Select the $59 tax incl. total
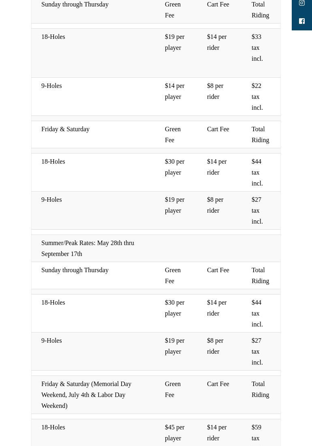Screen dimensions: 312x446 coord(257,433)
